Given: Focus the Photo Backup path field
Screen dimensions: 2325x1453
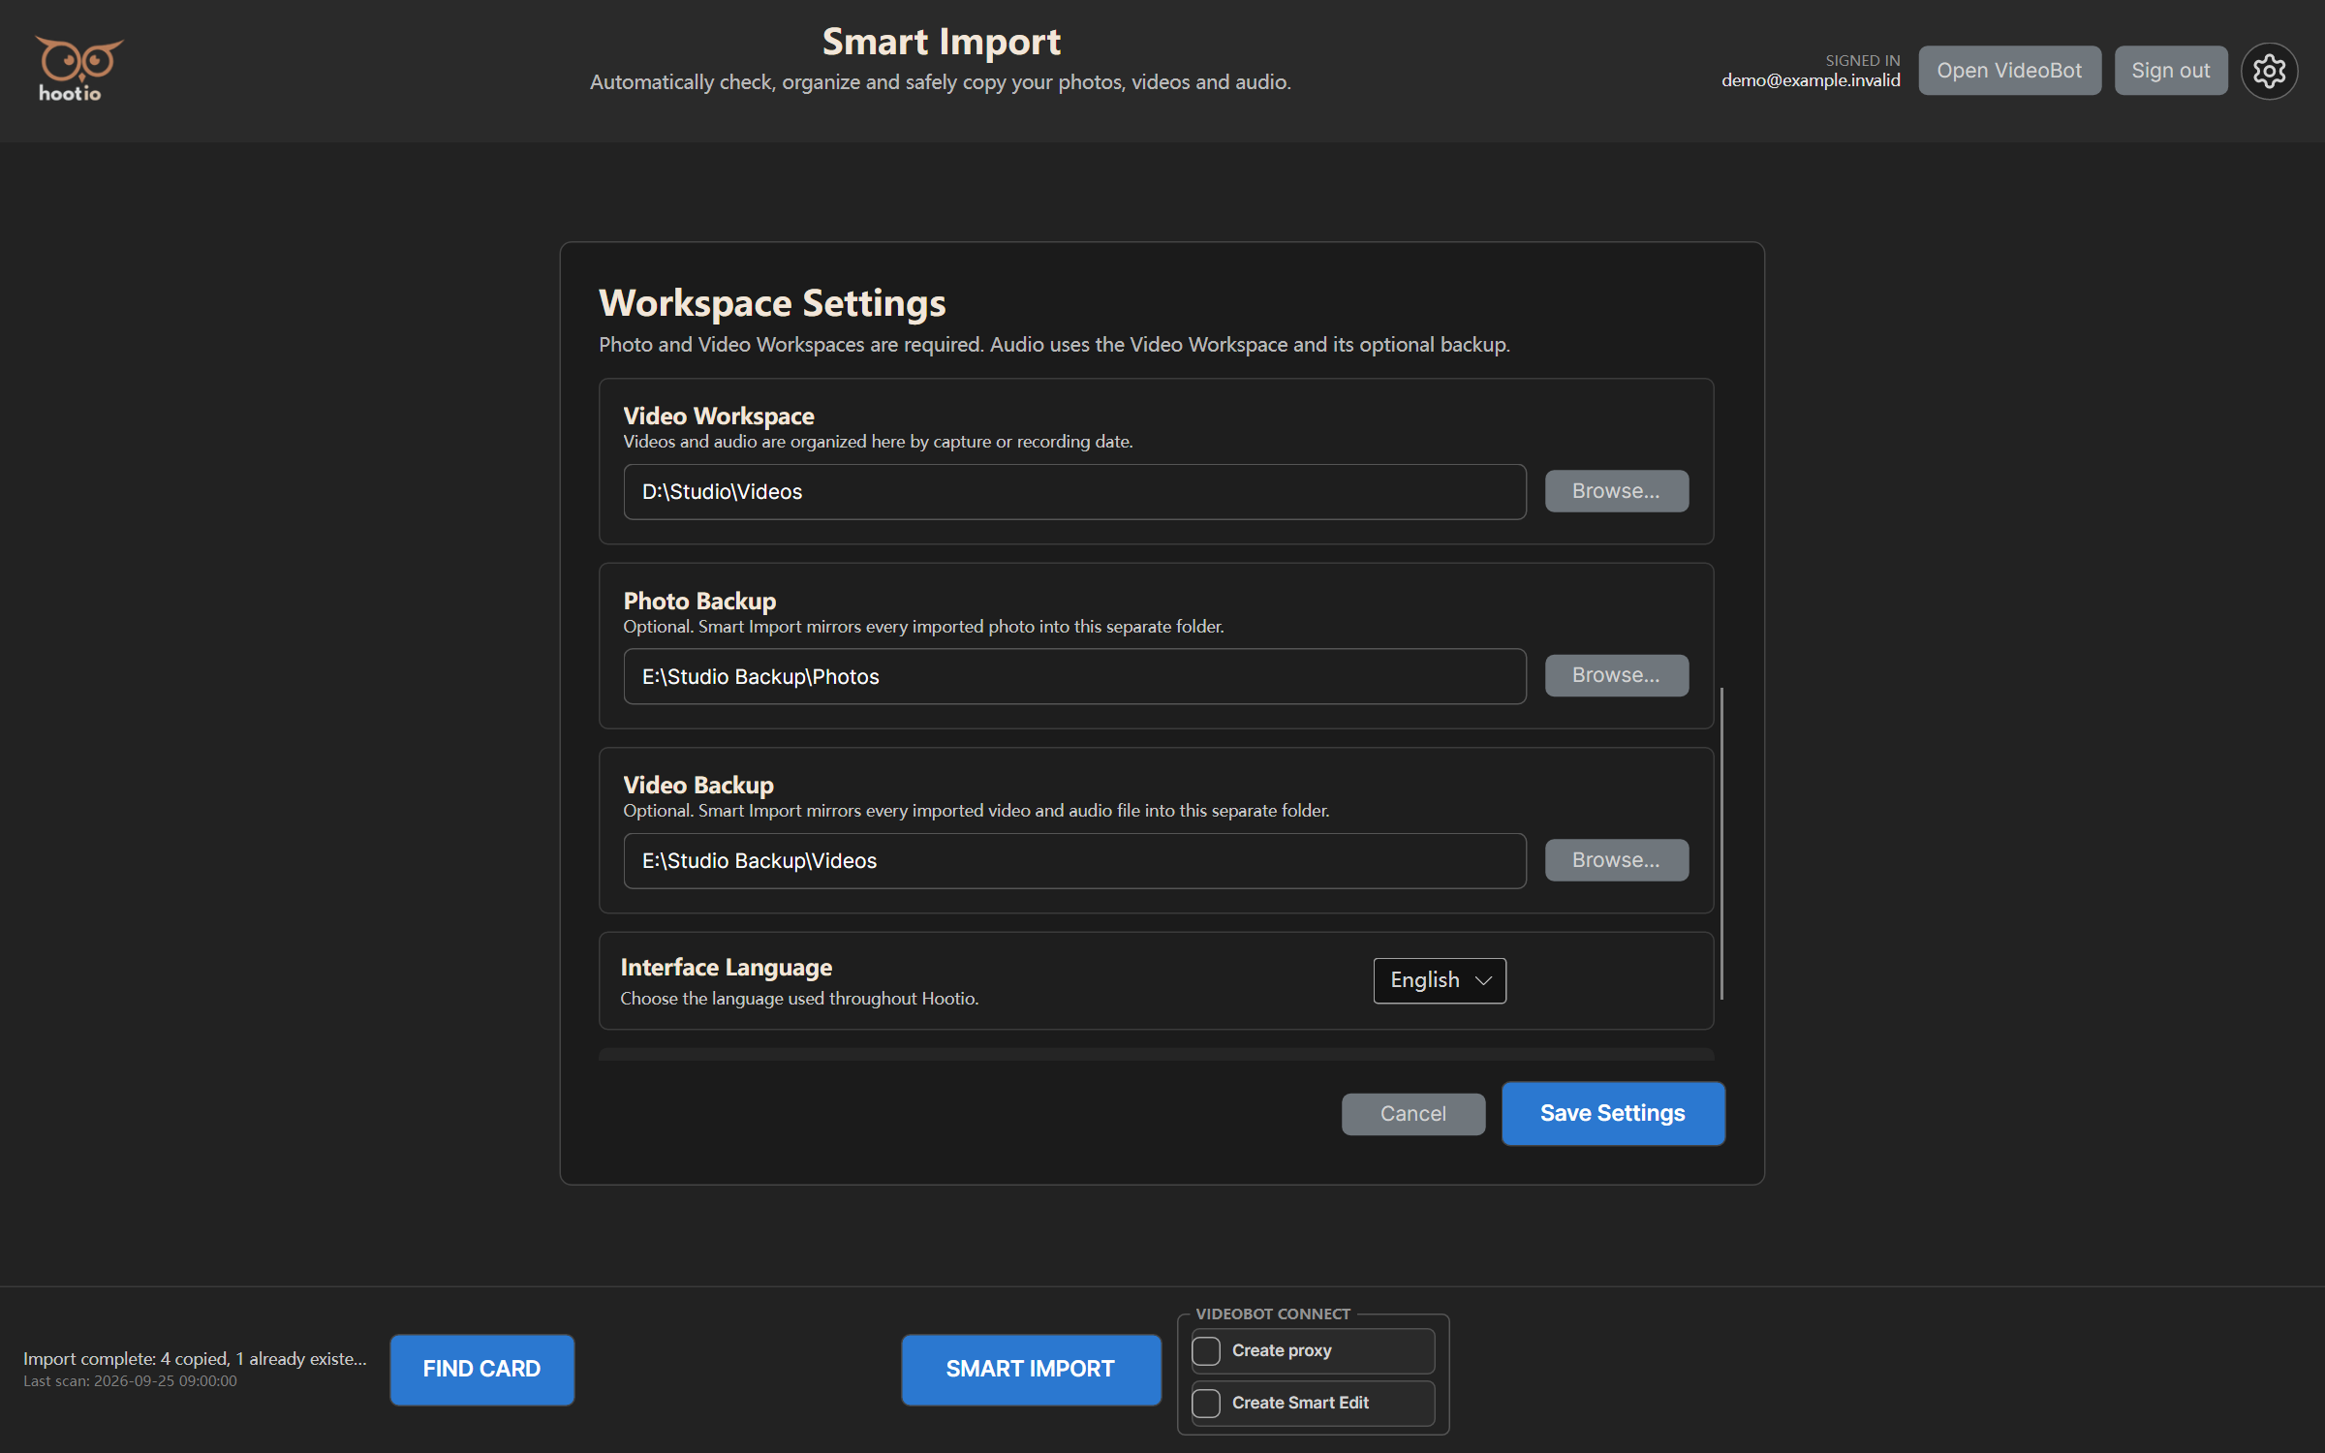Looking at the screenshot, I should 1074,676.
